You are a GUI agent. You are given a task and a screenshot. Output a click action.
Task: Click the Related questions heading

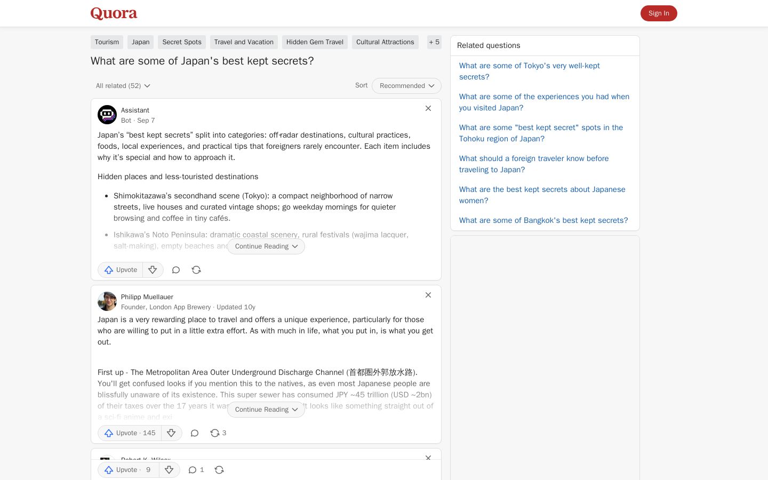pos(489,46)
